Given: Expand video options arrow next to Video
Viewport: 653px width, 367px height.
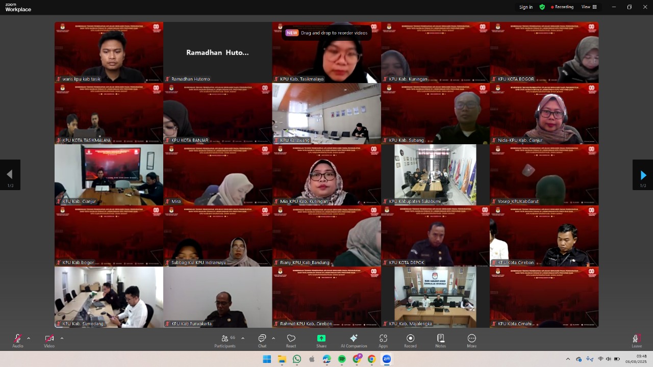Looking at the screenshot, I should tap(62, 338).
